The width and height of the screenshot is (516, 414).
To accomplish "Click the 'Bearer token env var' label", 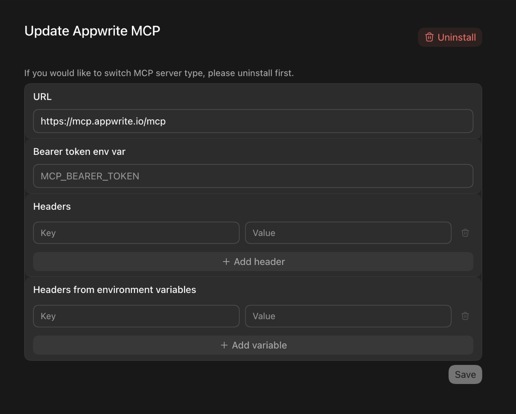I will click(79, 151).
